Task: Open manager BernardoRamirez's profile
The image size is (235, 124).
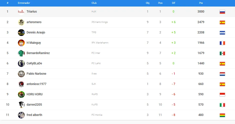Action: [x=38, y=53]
